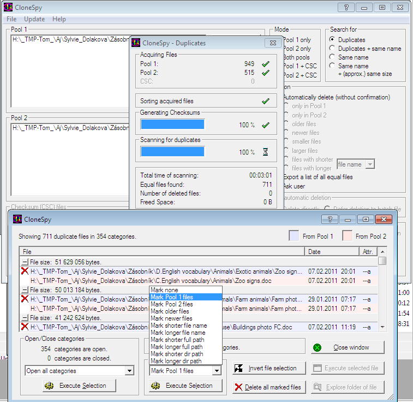Screen dimensions: 413x402
Task: Click the red X mark on Exotic animals file
Action: [x=24, y=271]
